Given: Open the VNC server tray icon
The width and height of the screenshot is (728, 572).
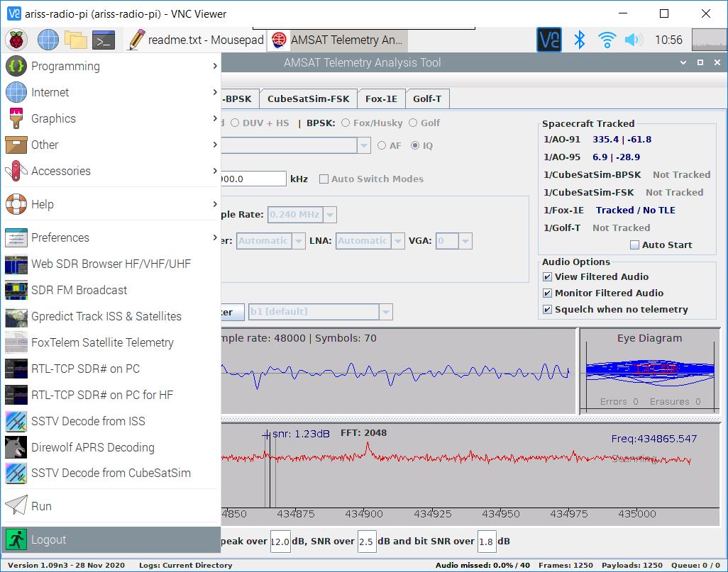Looking at the screenshot, I should tap(549, 40).
